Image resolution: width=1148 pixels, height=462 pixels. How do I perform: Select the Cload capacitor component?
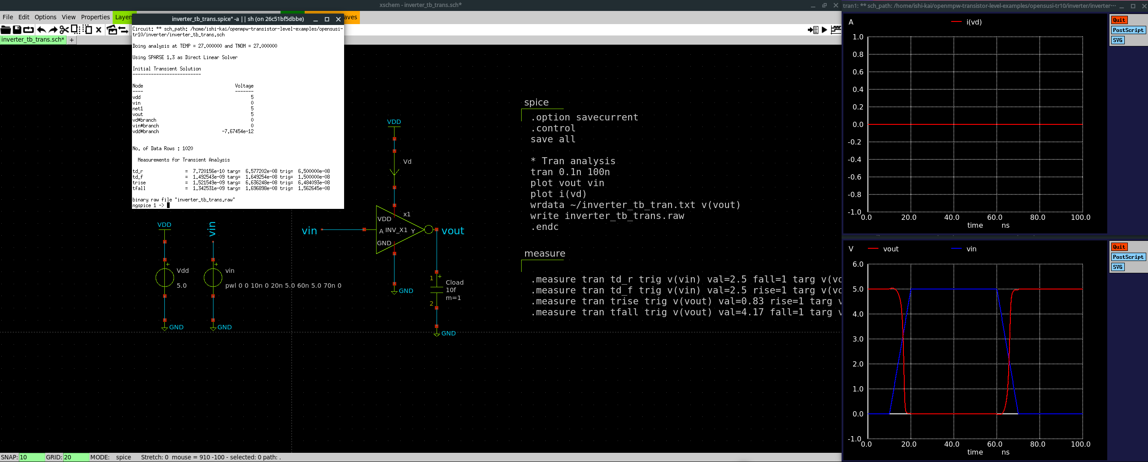[x=437, y=290]
